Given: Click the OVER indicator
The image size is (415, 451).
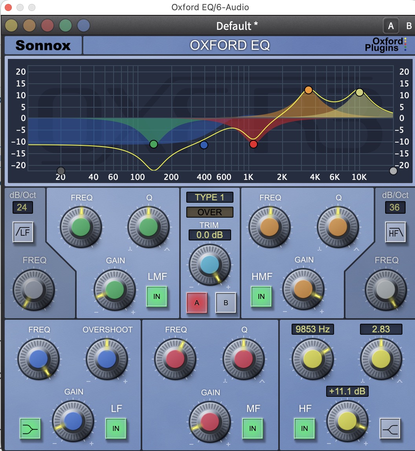Looking at the screenshot, I should (209, 212).
